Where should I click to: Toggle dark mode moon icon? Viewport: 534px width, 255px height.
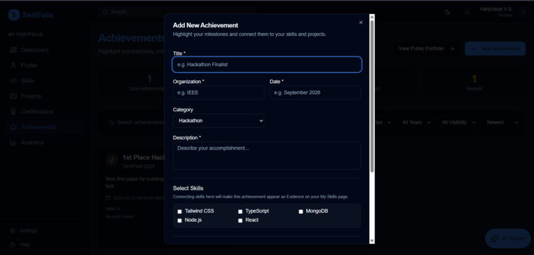point(447,13)
